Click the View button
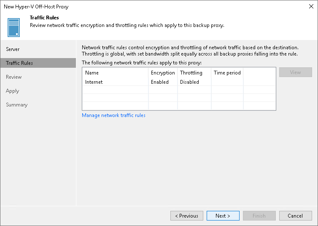Viewport: 318px width, 226px height. tap(296, 72)
